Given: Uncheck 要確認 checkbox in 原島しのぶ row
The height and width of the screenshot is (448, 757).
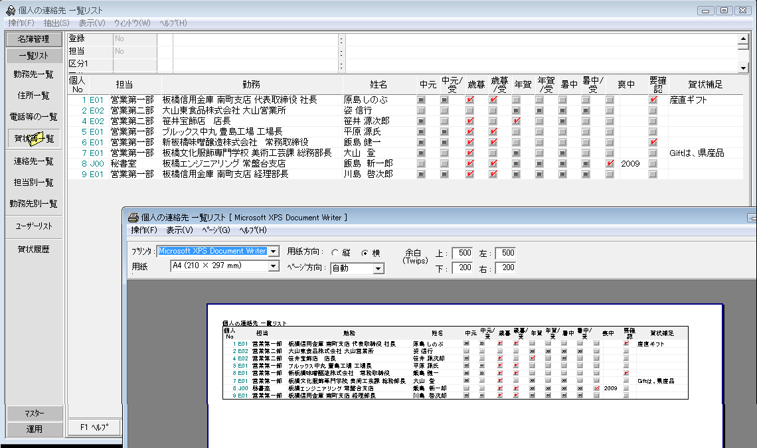Looking at the screenshot, I should tap(653, 100).
